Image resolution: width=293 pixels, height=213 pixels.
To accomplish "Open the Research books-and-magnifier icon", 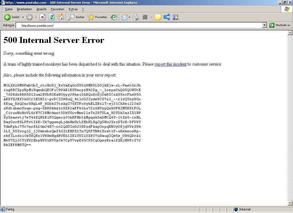I will (176, 17).
